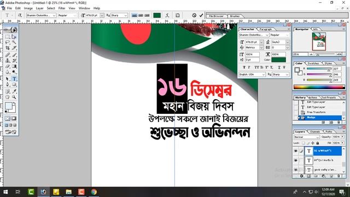Select the Path Selection arrow tool
This screenshot has width=350, height=197.
point(7,79)
